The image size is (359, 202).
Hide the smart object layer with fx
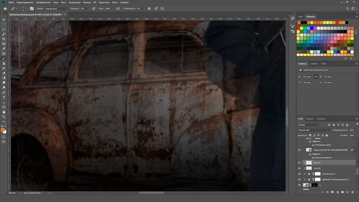(300, 150)
